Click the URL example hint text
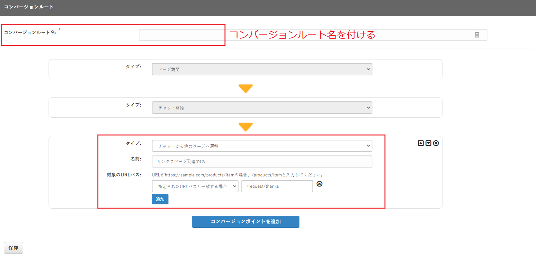 238,175
